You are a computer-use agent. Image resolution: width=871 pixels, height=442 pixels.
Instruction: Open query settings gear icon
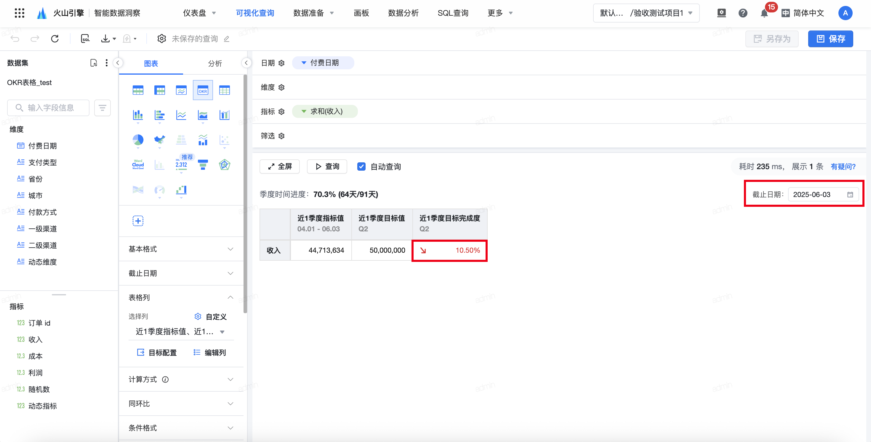pyautogui.click(x=162, y=39)
